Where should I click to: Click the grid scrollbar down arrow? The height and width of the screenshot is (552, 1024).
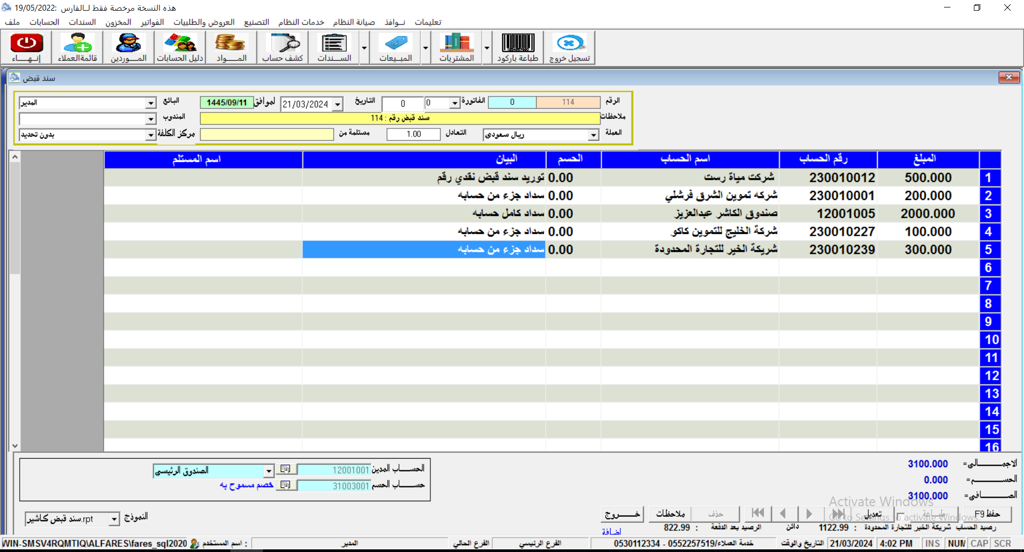coord(15,446)
